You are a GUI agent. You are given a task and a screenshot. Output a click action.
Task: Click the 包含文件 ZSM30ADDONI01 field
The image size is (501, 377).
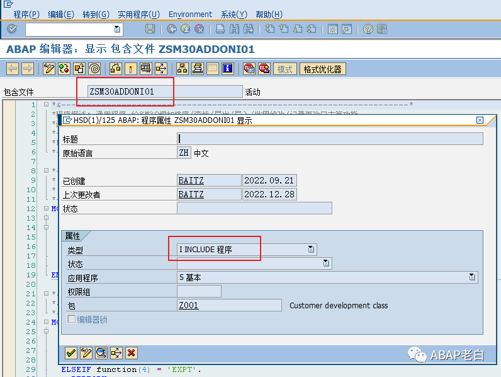point(165,91)
